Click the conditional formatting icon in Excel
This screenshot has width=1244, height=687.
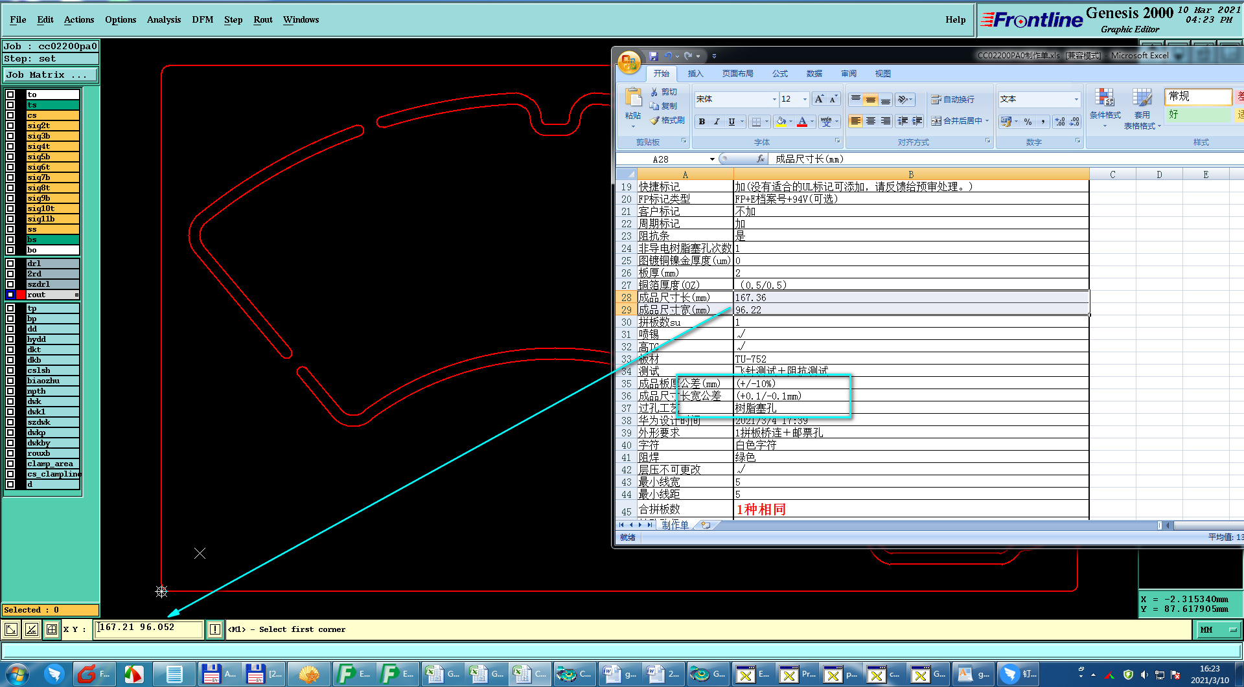coord(1105,97)
